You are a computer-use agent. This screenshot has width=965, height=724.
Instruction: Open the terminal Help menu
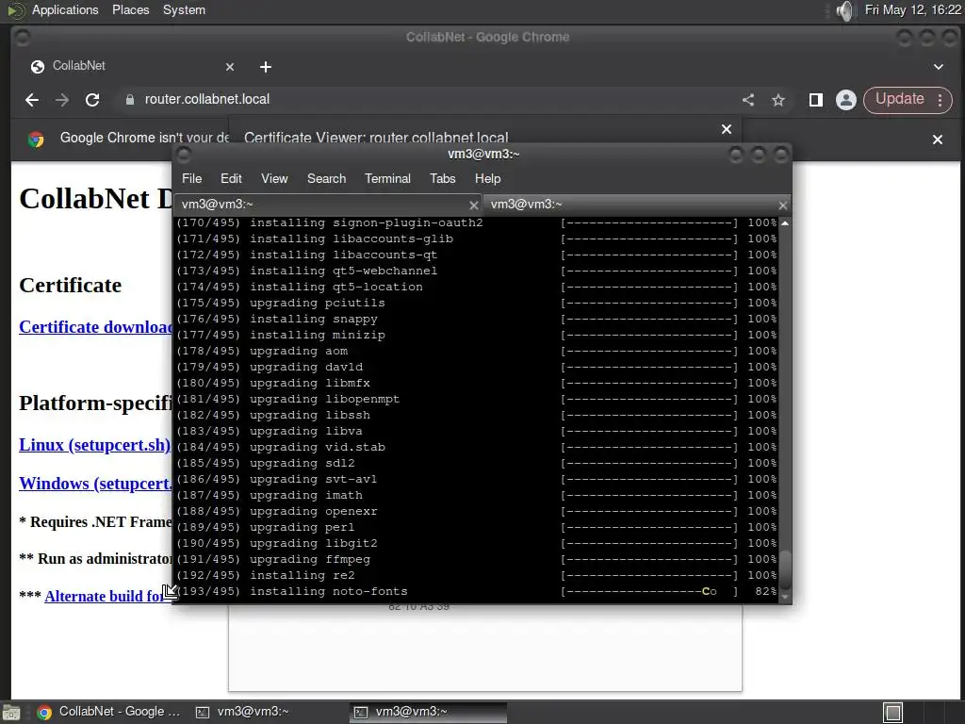(x=487, y=178)
